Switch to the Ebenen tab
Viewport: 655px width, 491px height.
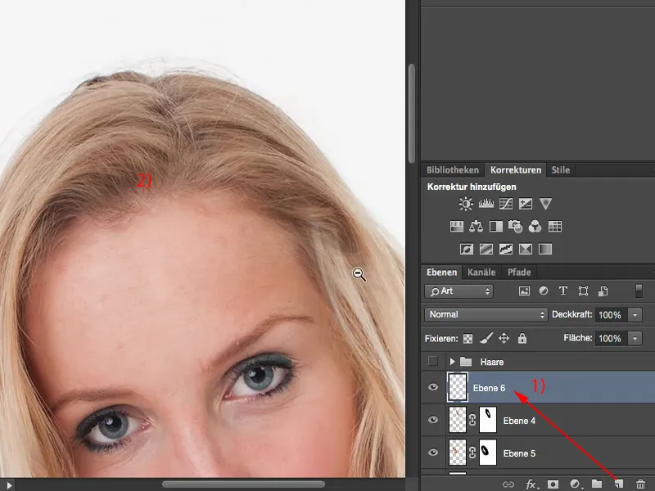[x=441, y=273]
